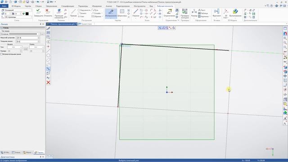Select the Путь tool

(x=95, y=10)
